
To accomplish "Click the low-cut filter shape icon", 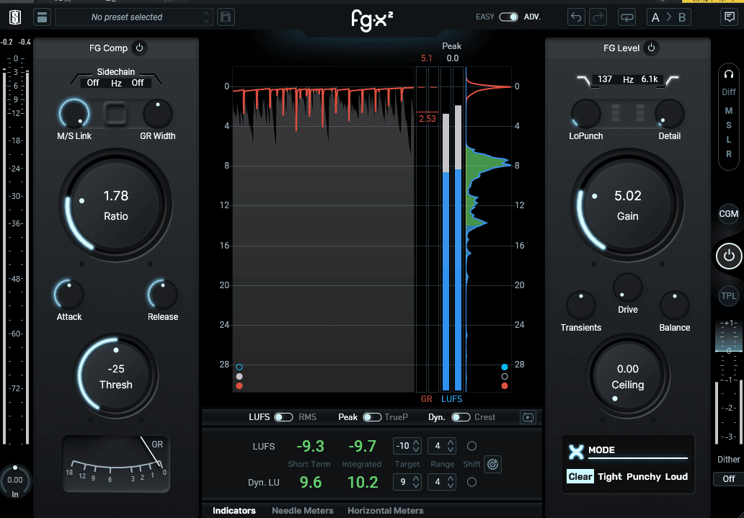I will pos(583,80).
